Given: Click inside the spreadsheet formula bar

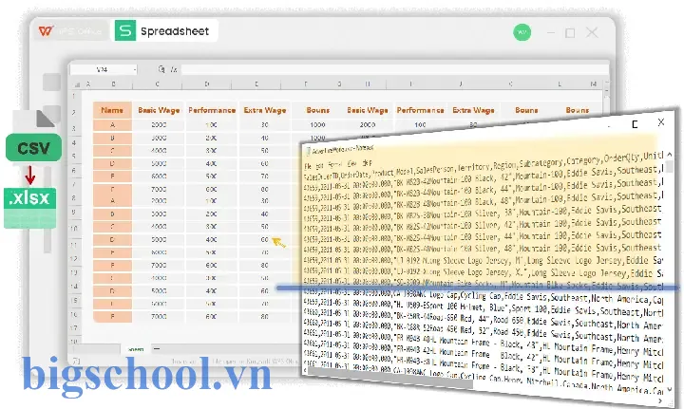Looking at the screenshot, I should click(x=394, y=69).
